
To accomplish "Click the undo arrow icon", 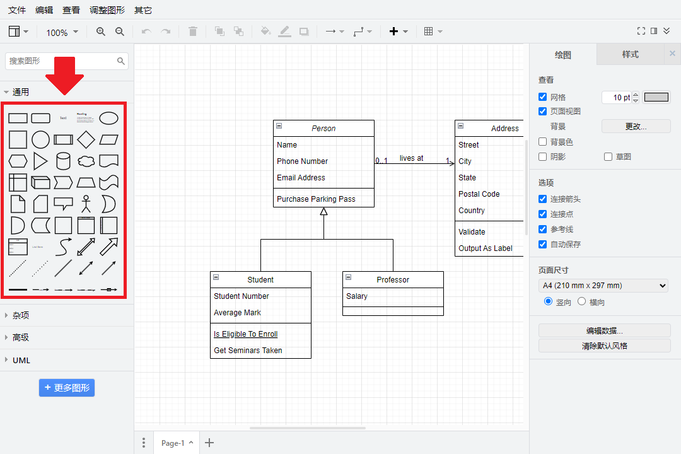I will [146, 32].
